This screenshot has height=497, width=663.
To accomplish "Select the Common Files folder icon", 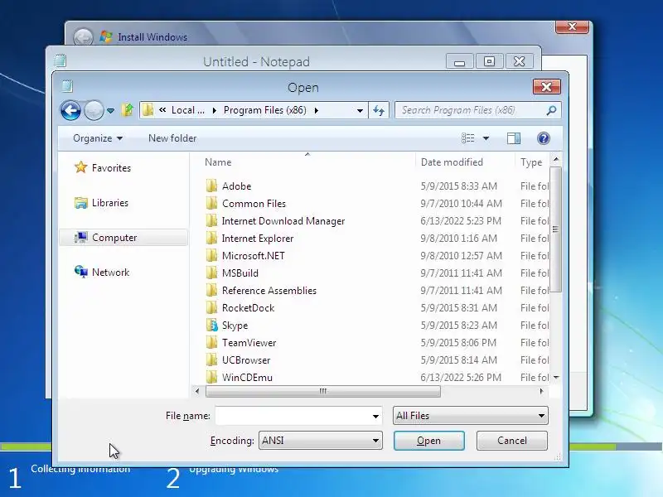I will pyautogui.click(x=211, y=203).
